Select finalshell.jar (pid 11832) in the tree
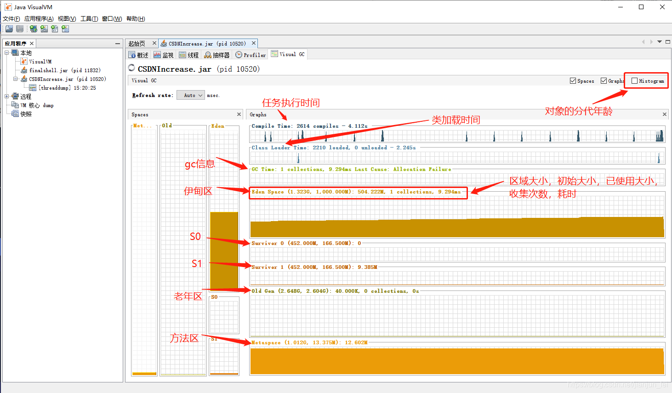672x393 pixels. [x=65, y=70]
